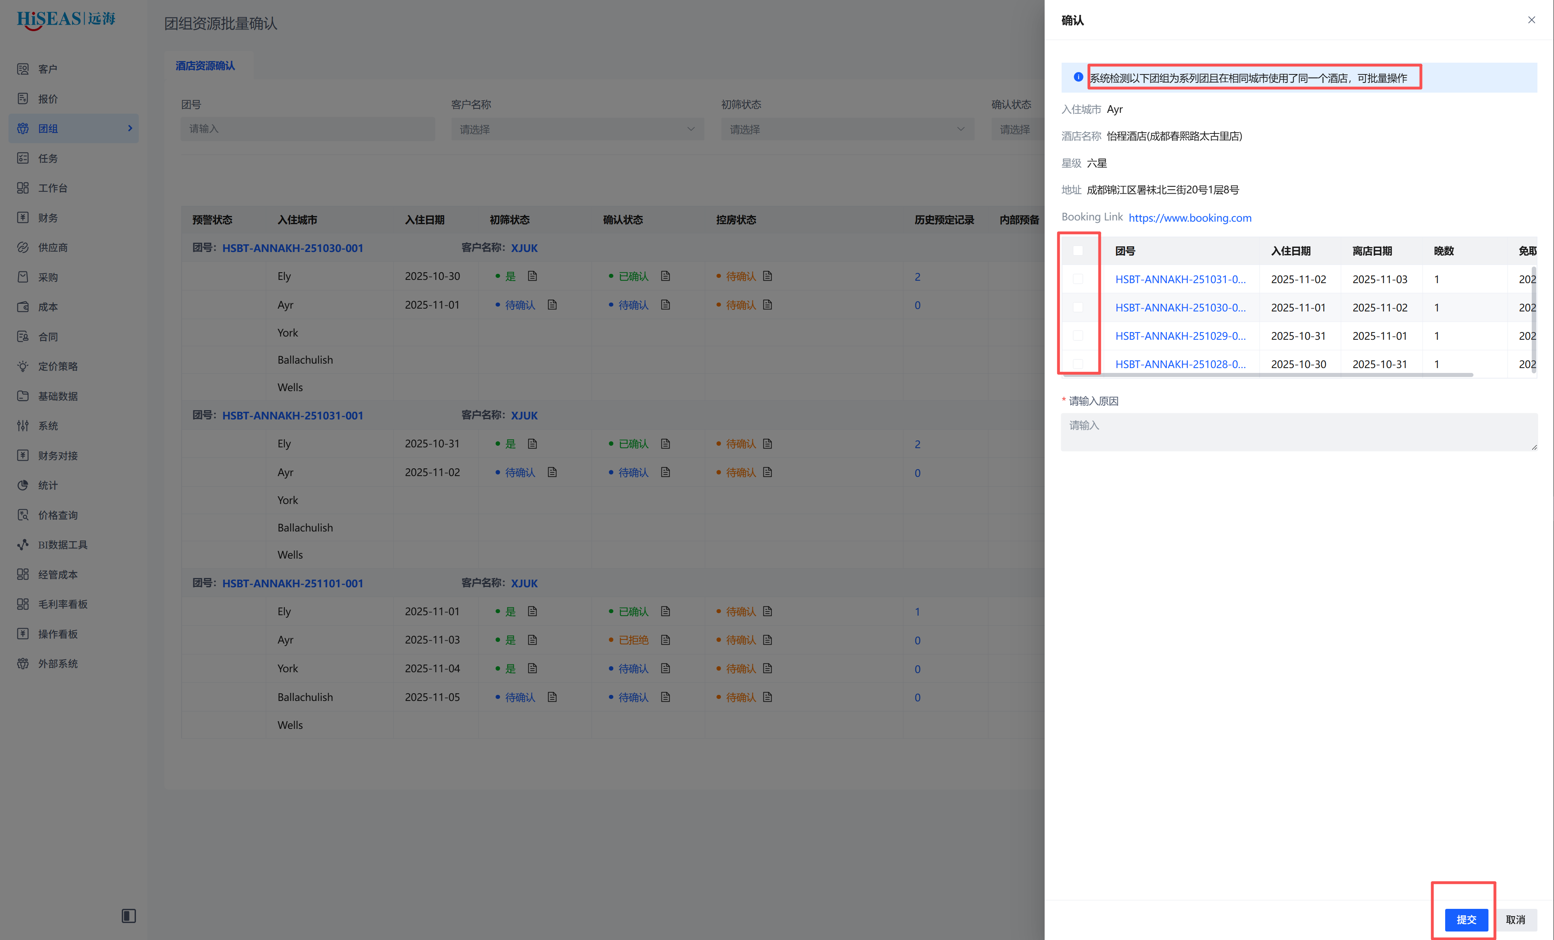Close the 确认 drawer with X
Viewport: 1554px width, 940px height.
(1531, 20)
